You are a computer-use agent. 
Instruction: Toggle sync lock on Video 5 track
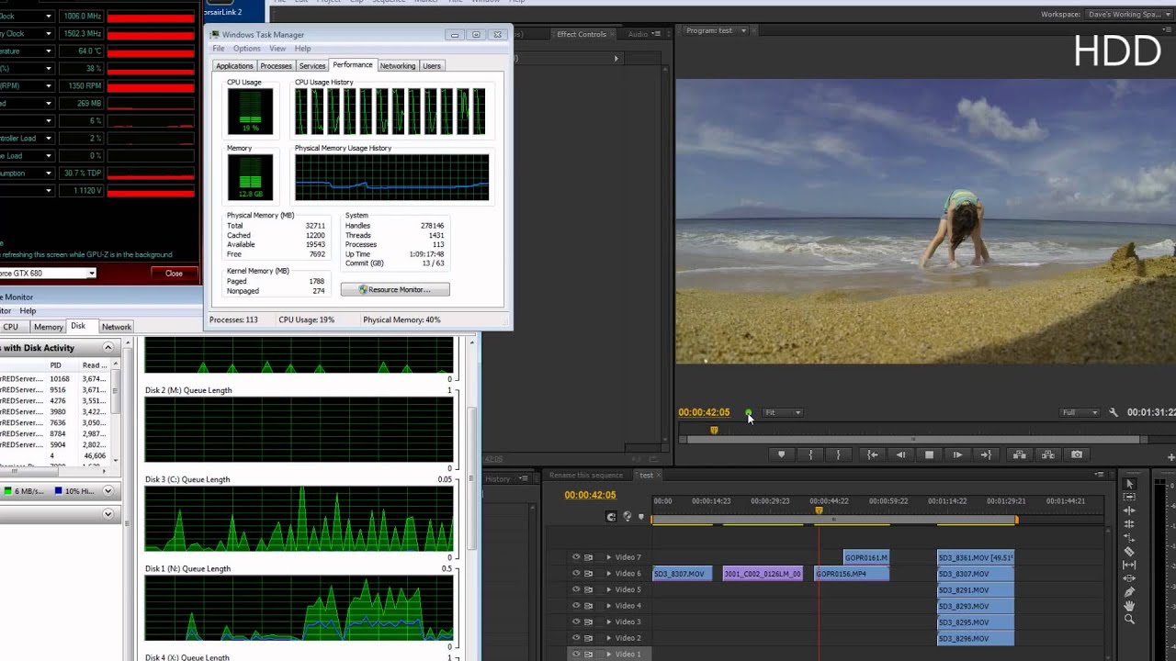(x=589, y=589)
